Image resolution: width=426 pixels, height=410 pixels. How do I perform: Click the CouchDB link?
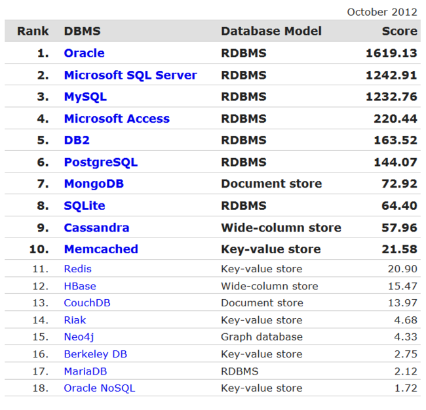coord(87,303)
